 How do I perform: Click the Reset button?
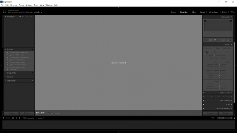225,113
